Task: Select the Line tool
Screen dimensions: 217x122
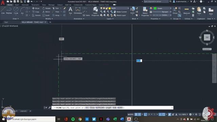Action: click(x=3, y=11)
